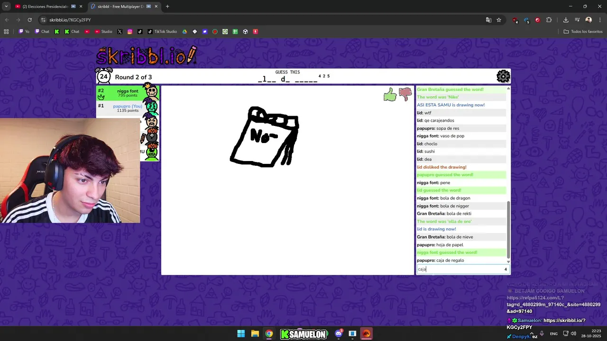This screenshot has width=607, height=341.
Task: Open TikTok Studio bookmark
Action: [x=162, y=32]
